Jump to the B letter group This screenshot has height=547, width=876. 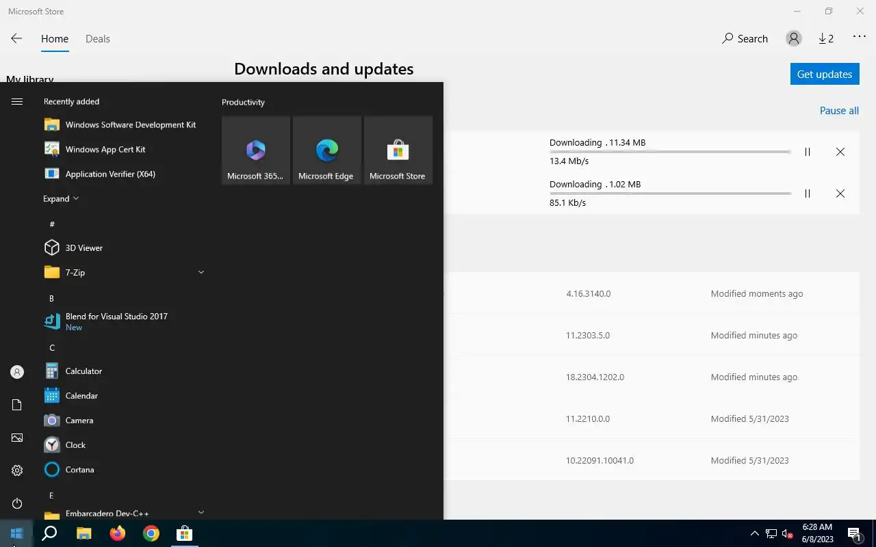51,299
